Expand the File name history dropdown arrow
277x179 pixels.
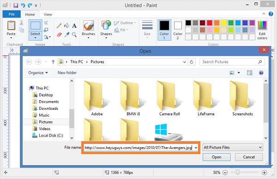[x=196, y=148]
